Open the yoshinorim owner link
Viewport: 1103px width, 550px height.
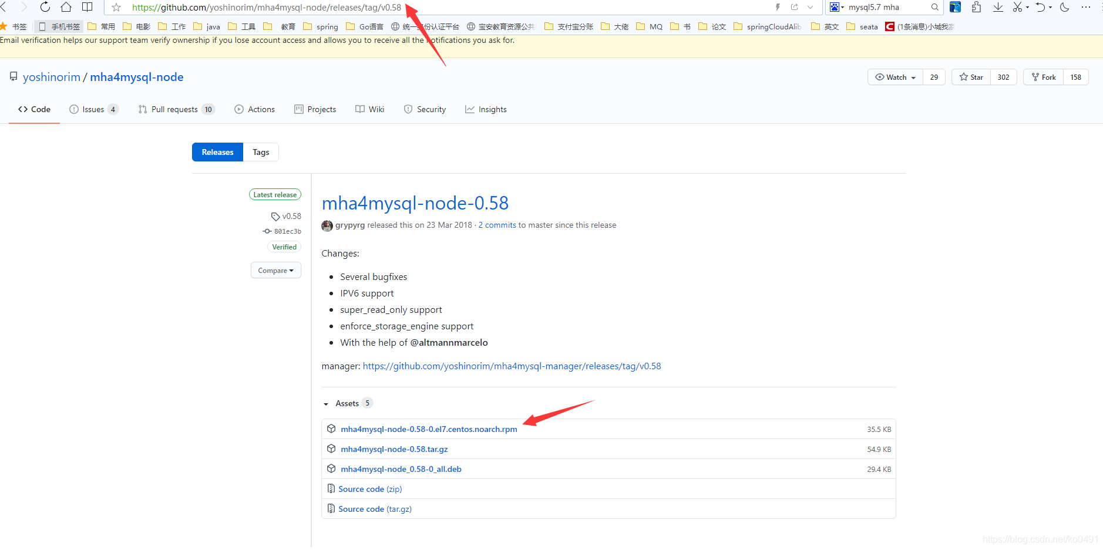52,77
